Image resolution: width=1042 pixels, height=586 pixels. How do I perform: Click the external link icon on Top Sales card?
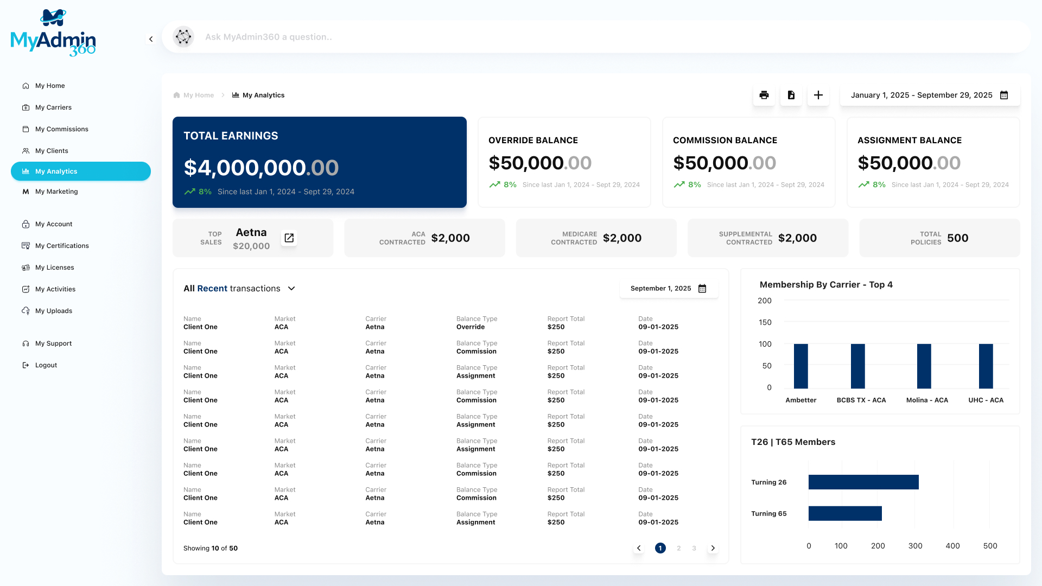click(x=289, y=238)
